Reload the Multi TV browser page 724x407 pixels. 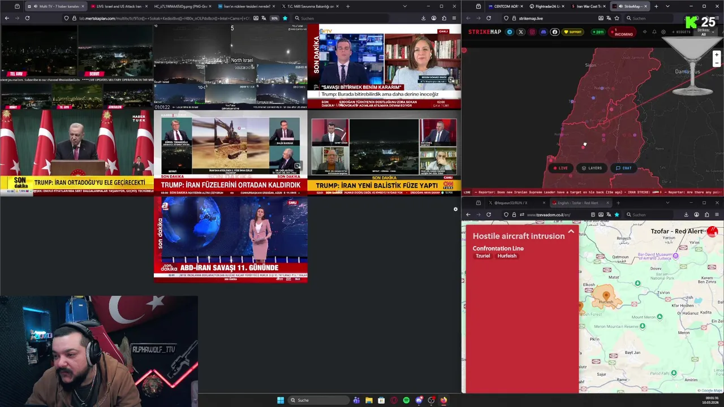[27, 18]
